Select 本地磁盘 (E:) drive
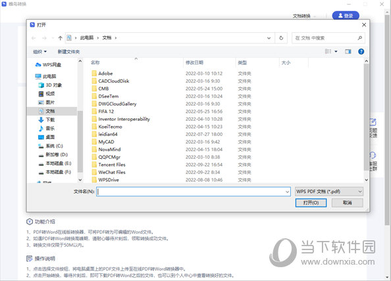Viewport: 391px width, 281px height. [55, 163]
